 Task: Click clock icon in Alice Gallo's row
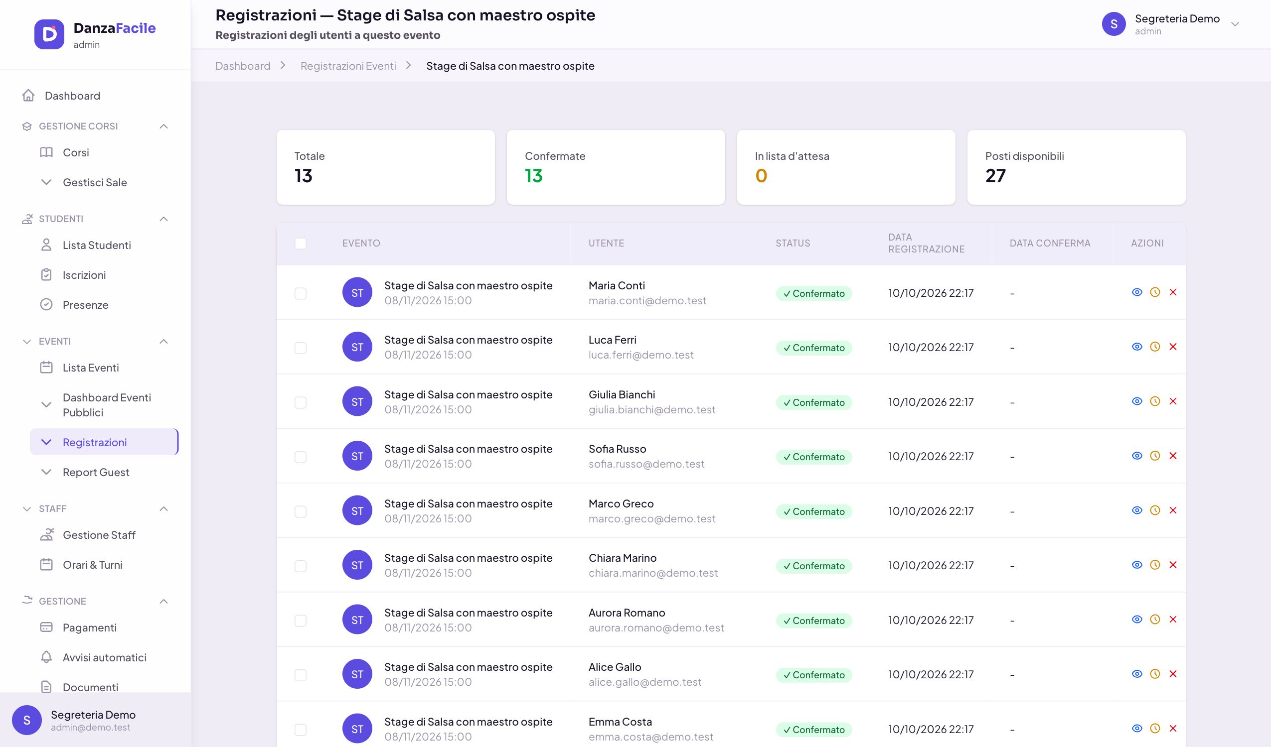click(x=1155, y=674)
